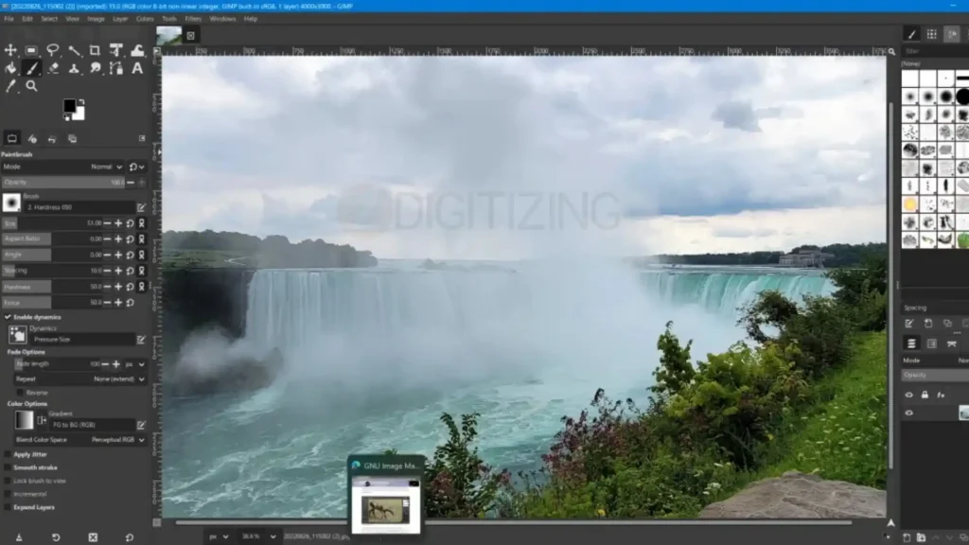Choose the Crop tool

tap(95, 50)
